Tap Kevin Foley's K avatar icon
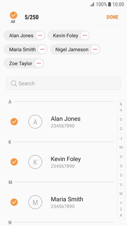The width and height of the screenshot is (127, 226). 35,162
